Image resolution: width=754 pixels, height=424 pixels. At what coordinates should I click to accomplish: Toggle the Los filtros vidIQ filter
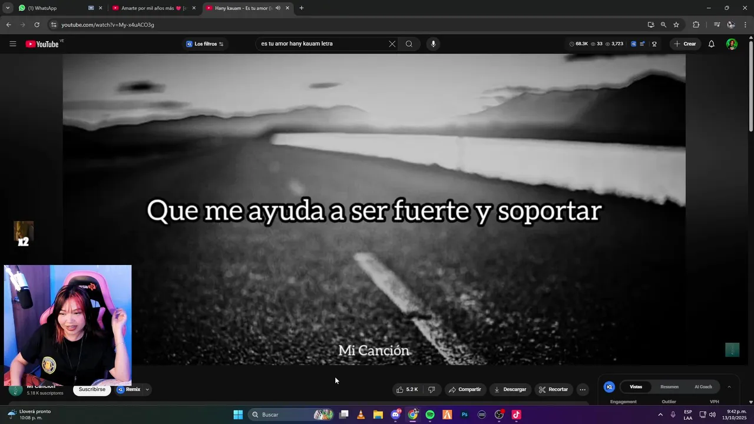point(205,44)
